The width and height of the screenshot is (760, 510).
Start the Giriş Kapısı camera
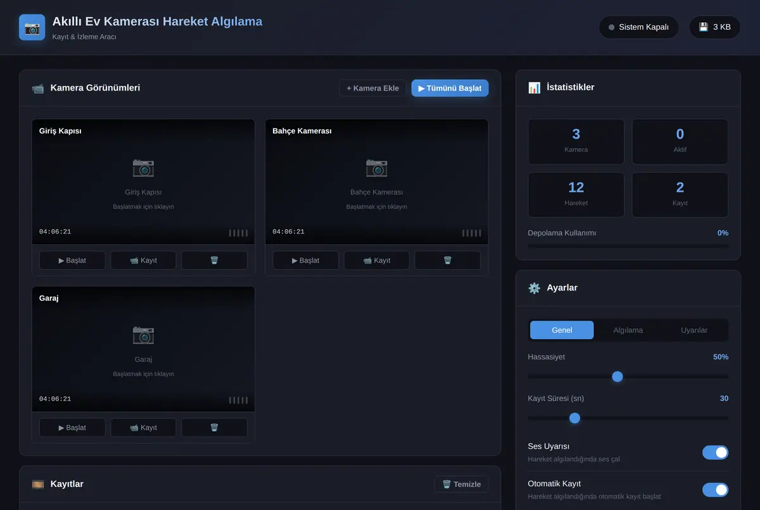point(72,260)
